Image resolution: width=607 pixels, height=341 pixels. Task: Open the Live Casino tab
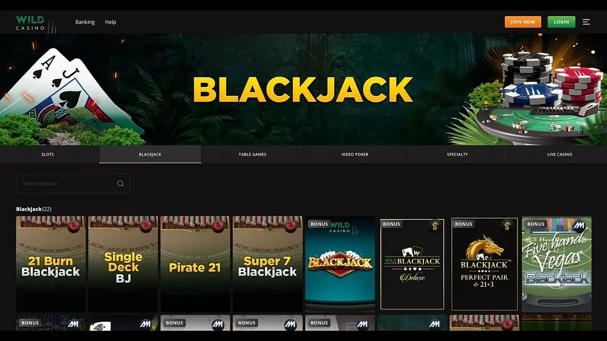click(x=559, y=154)
